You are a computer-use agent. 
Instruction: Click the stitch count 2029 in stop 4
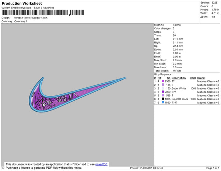168,92
